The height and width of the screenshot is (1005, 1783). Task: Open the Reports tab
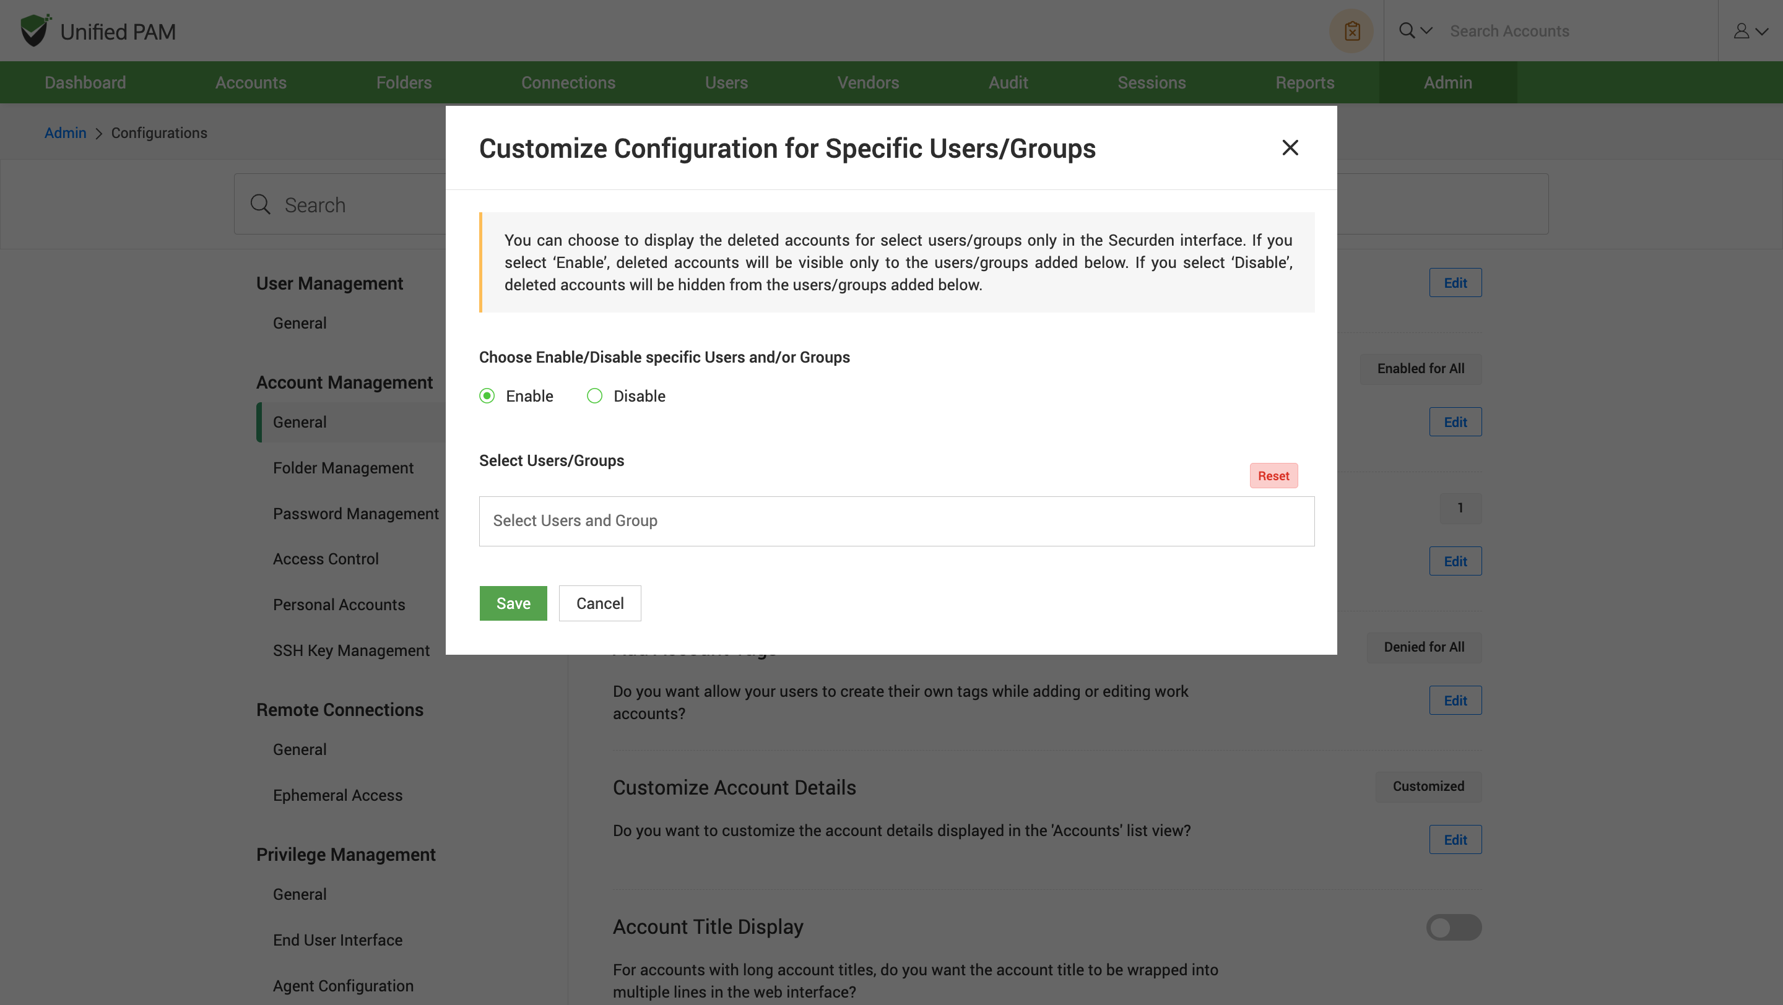click(1304, 83)
